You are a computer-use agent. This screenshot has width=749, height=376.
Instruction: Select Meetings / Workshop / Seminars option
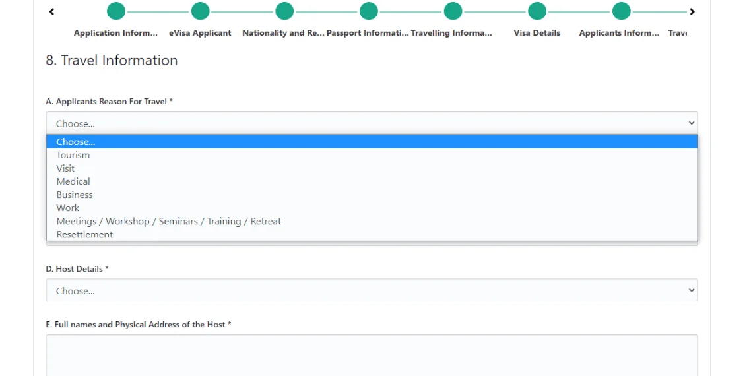pyautogui.click(x=169, y=221)
